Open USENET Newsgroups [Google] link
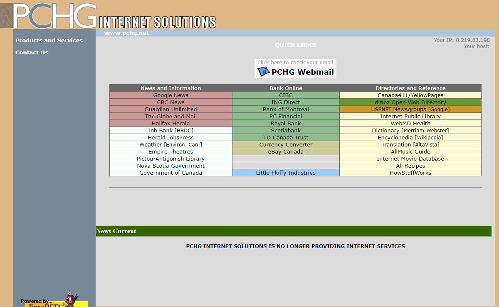Image resolution: width=499 pixels, height=307 pixels. pos(410,110)
